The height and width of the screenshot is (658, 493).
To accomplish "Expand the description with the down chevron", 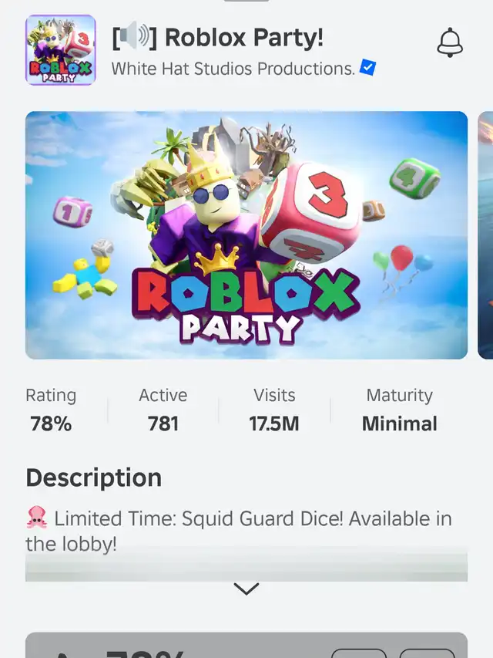I will (246, 589).
